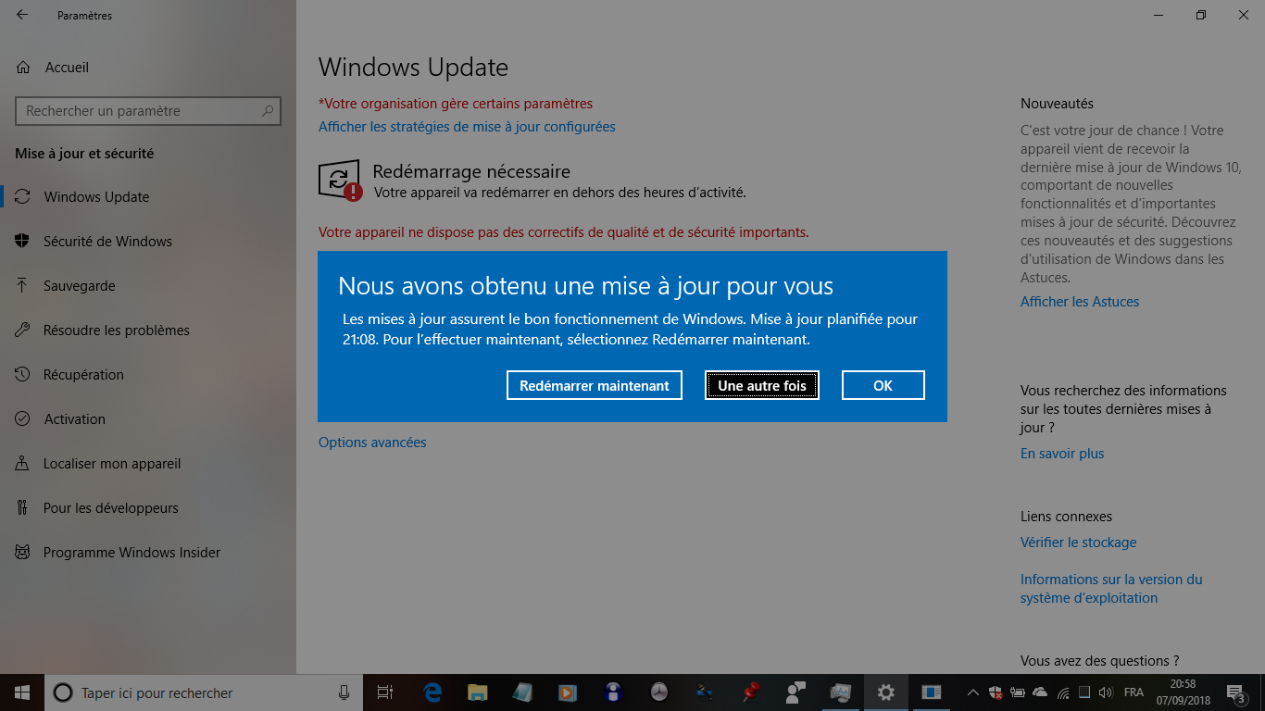The width and height of the screenshot is (1265, 711).
Task: Open the Windows Start menu
Action: coord(22,692)
